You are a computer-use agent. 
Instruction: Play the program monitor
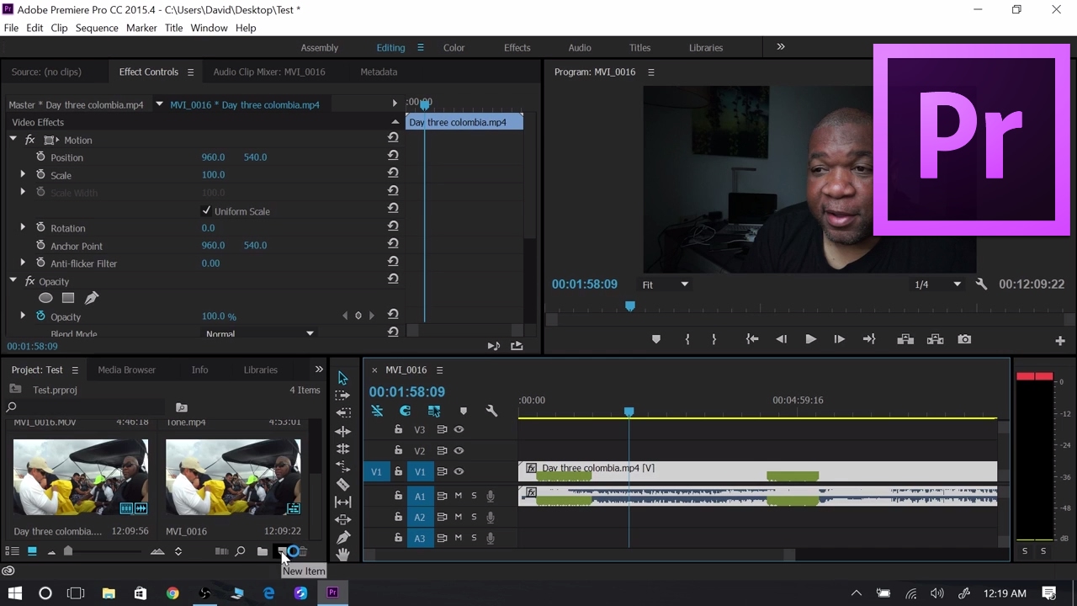810,339
